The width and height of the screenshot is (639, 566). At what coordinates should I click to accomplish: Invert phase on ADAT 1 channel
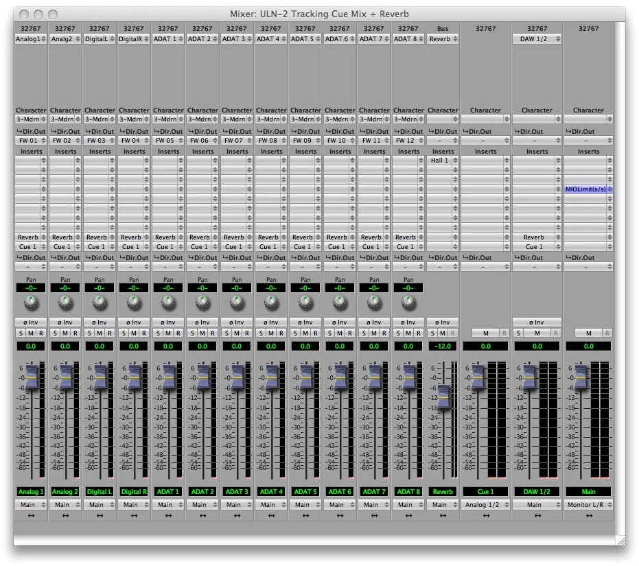coord(168,322)
